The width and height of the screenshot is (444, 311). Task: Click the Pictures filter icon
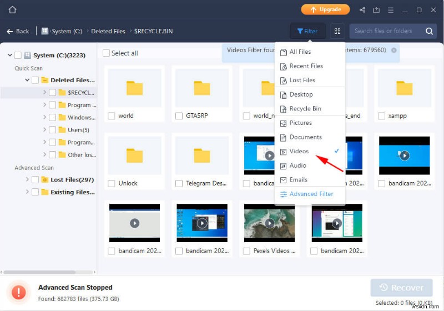pos(283,123)
